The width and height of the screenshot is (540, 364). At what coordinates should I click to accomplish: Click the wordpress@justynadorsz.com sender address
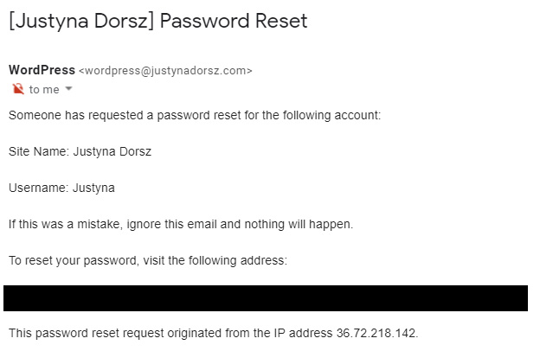pos(165,71)
